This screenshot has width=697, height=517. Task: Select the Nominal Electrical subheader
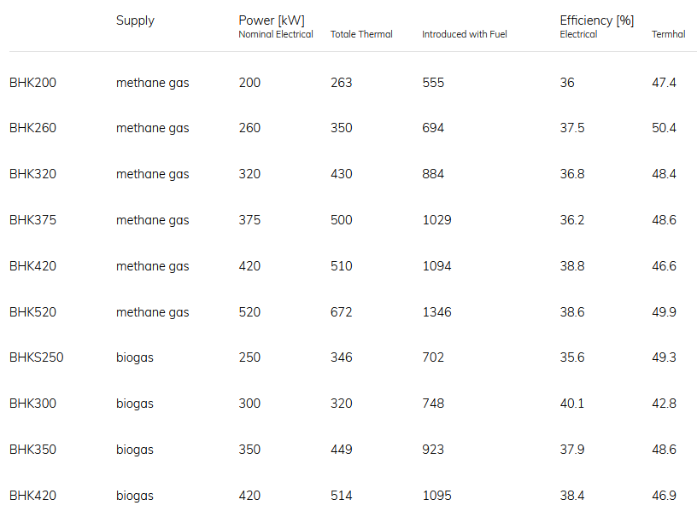tap(275, 35)
